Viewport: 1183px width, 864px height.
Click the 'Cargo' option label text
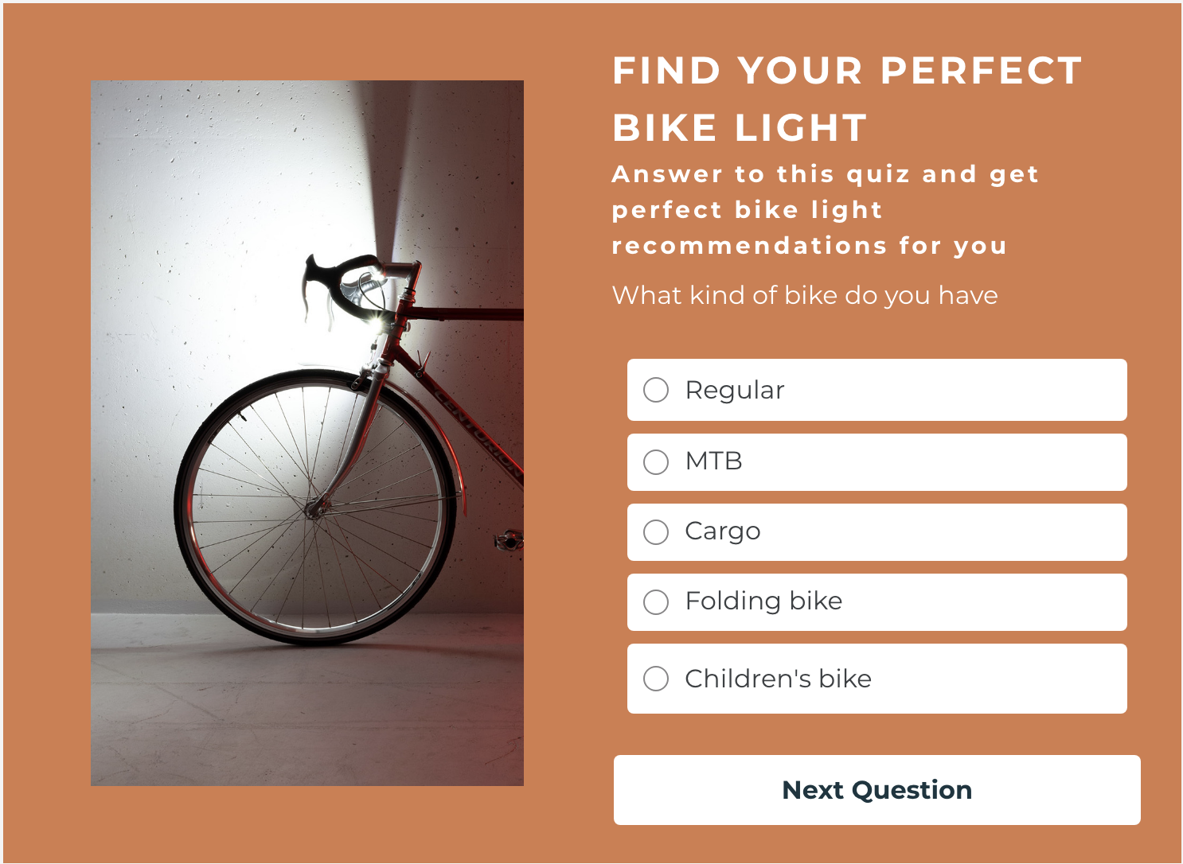click(x=723, y=531)
